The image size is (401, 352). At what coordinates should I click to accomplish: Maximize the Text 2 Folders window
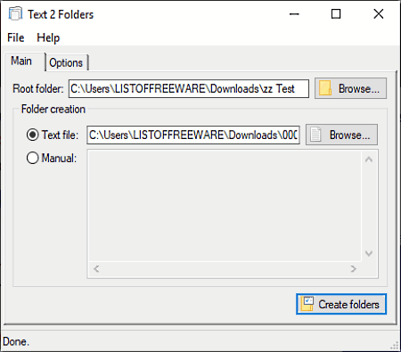coord(336,14)
